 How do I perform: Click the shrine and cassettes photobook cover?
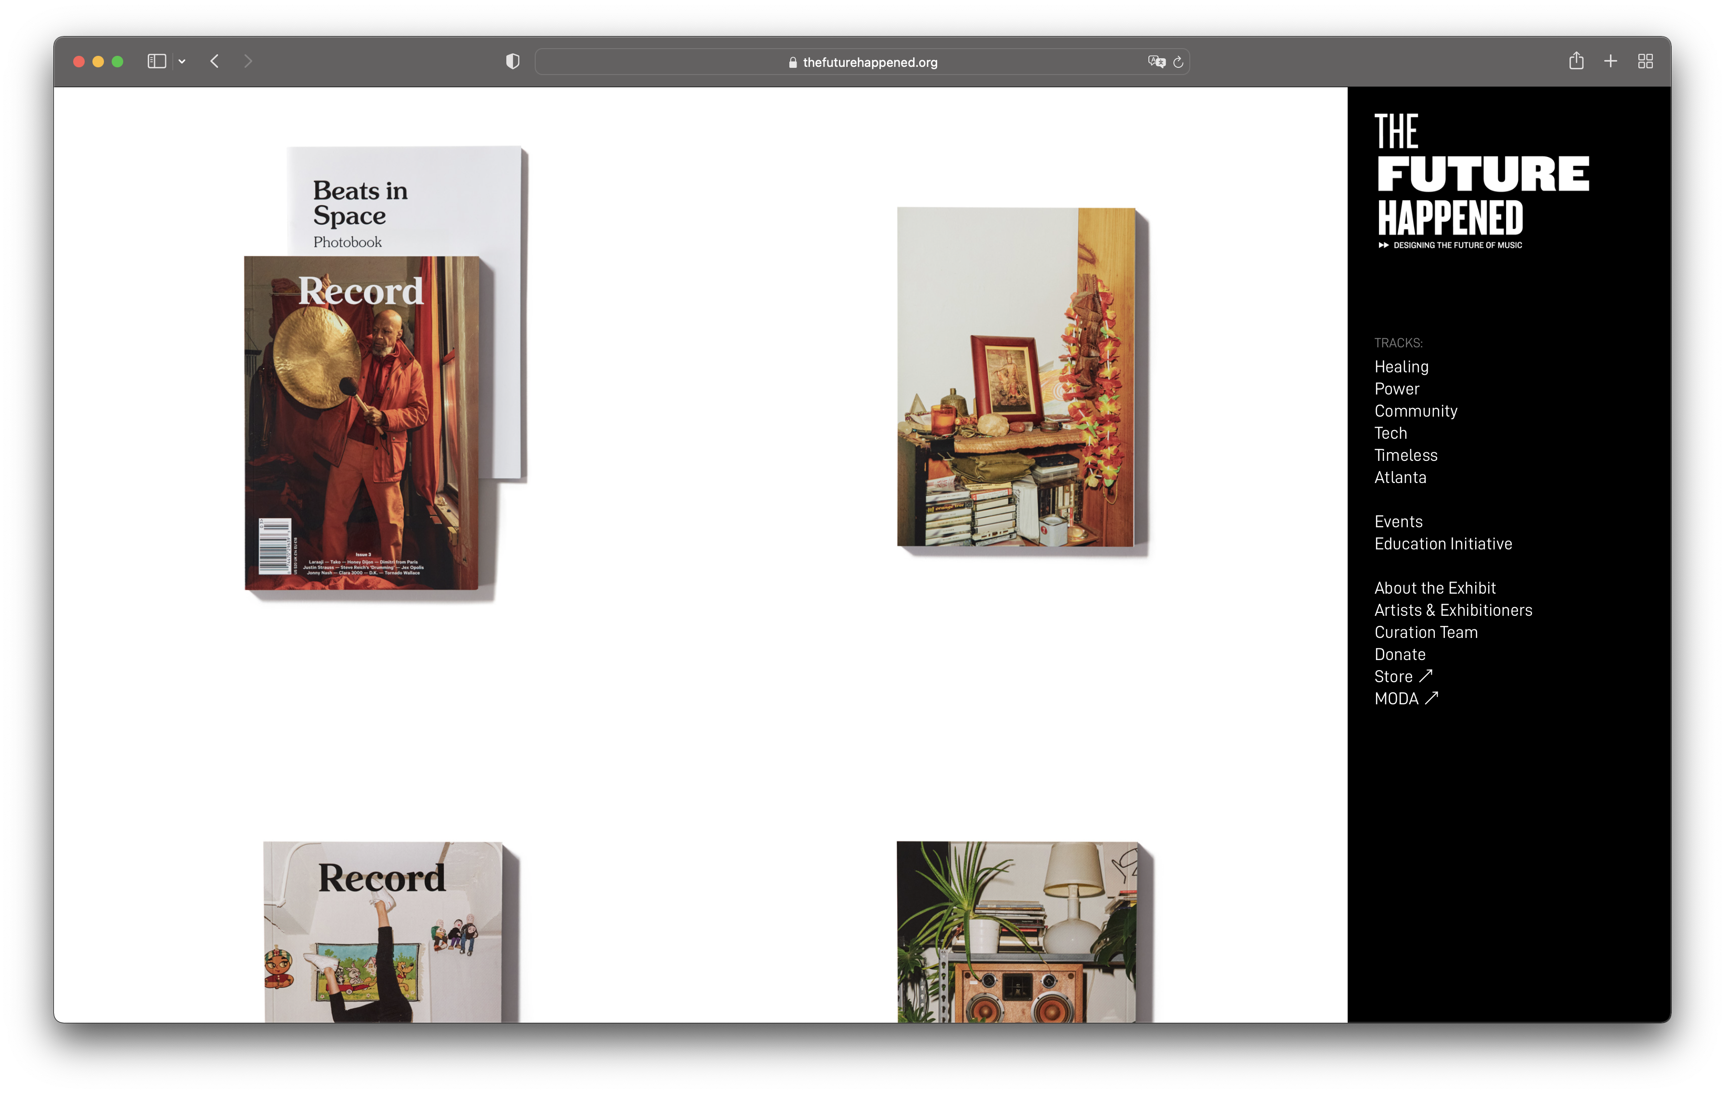click(x=1016, y=377)
